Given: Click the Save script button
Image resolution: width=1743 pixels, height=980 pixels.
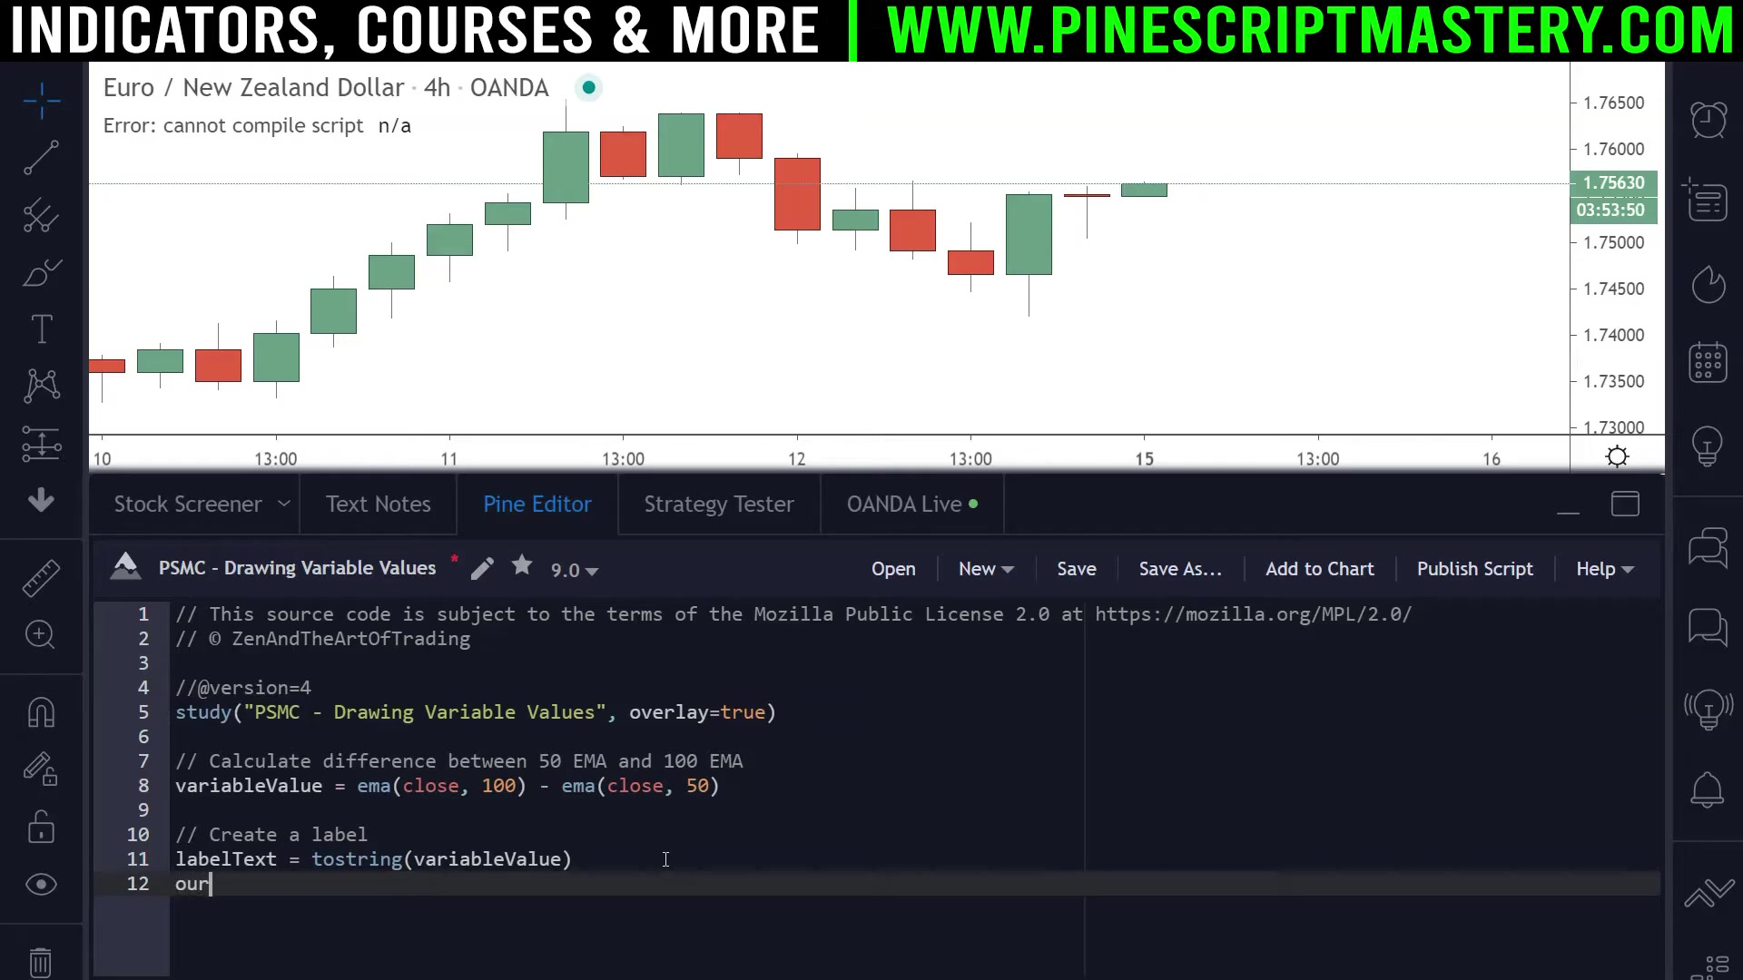Looking at the screenshot, I should click(x=1077, y=569).
